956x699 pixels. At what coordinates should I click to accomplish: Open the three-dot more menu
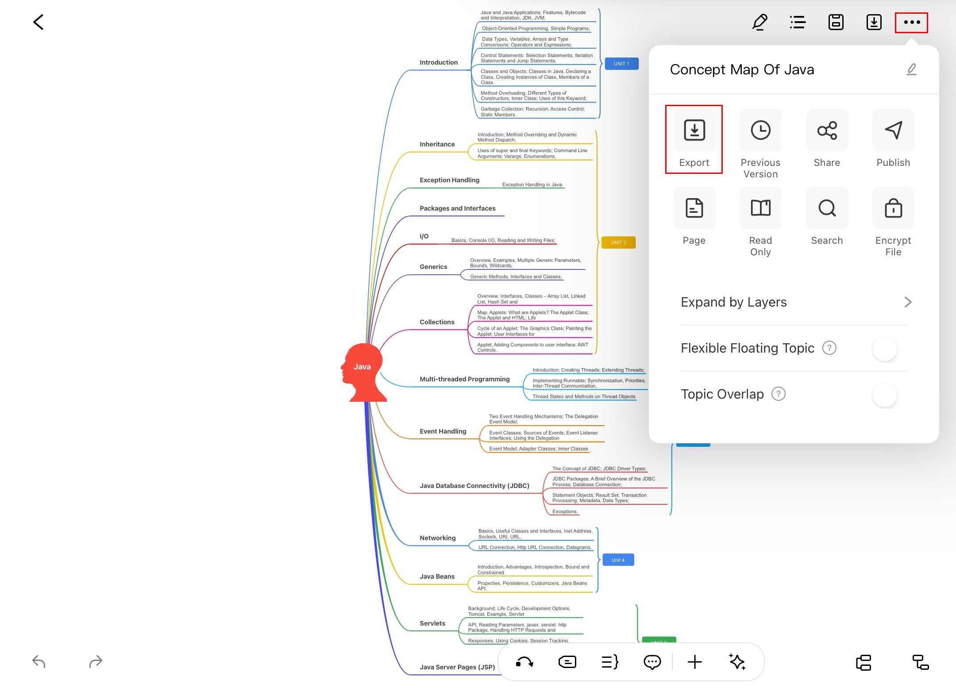(x=911, y=22)
